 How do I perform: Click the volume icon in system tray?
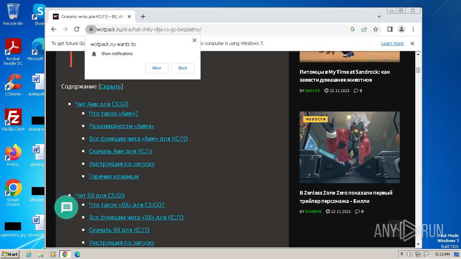point(410,254)
